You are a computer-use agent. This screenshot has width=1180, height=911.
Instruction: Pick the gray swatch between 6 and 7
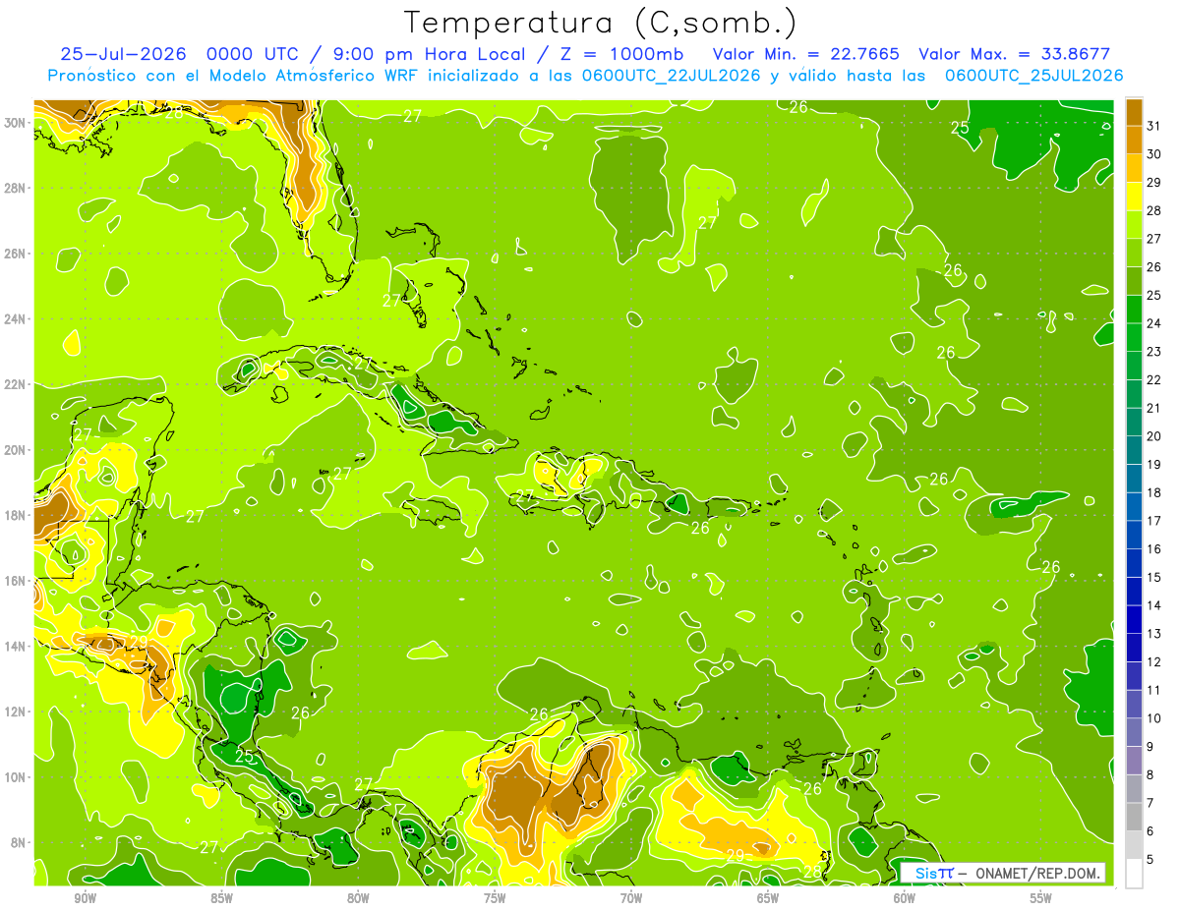[x=1134, y=817]
